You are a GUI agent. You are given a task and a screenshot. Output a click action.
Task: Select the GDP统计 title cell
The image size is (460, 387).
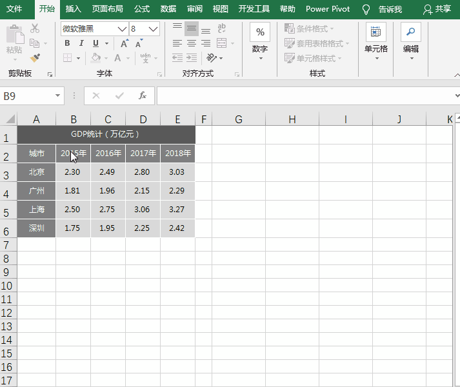(106, 134)
